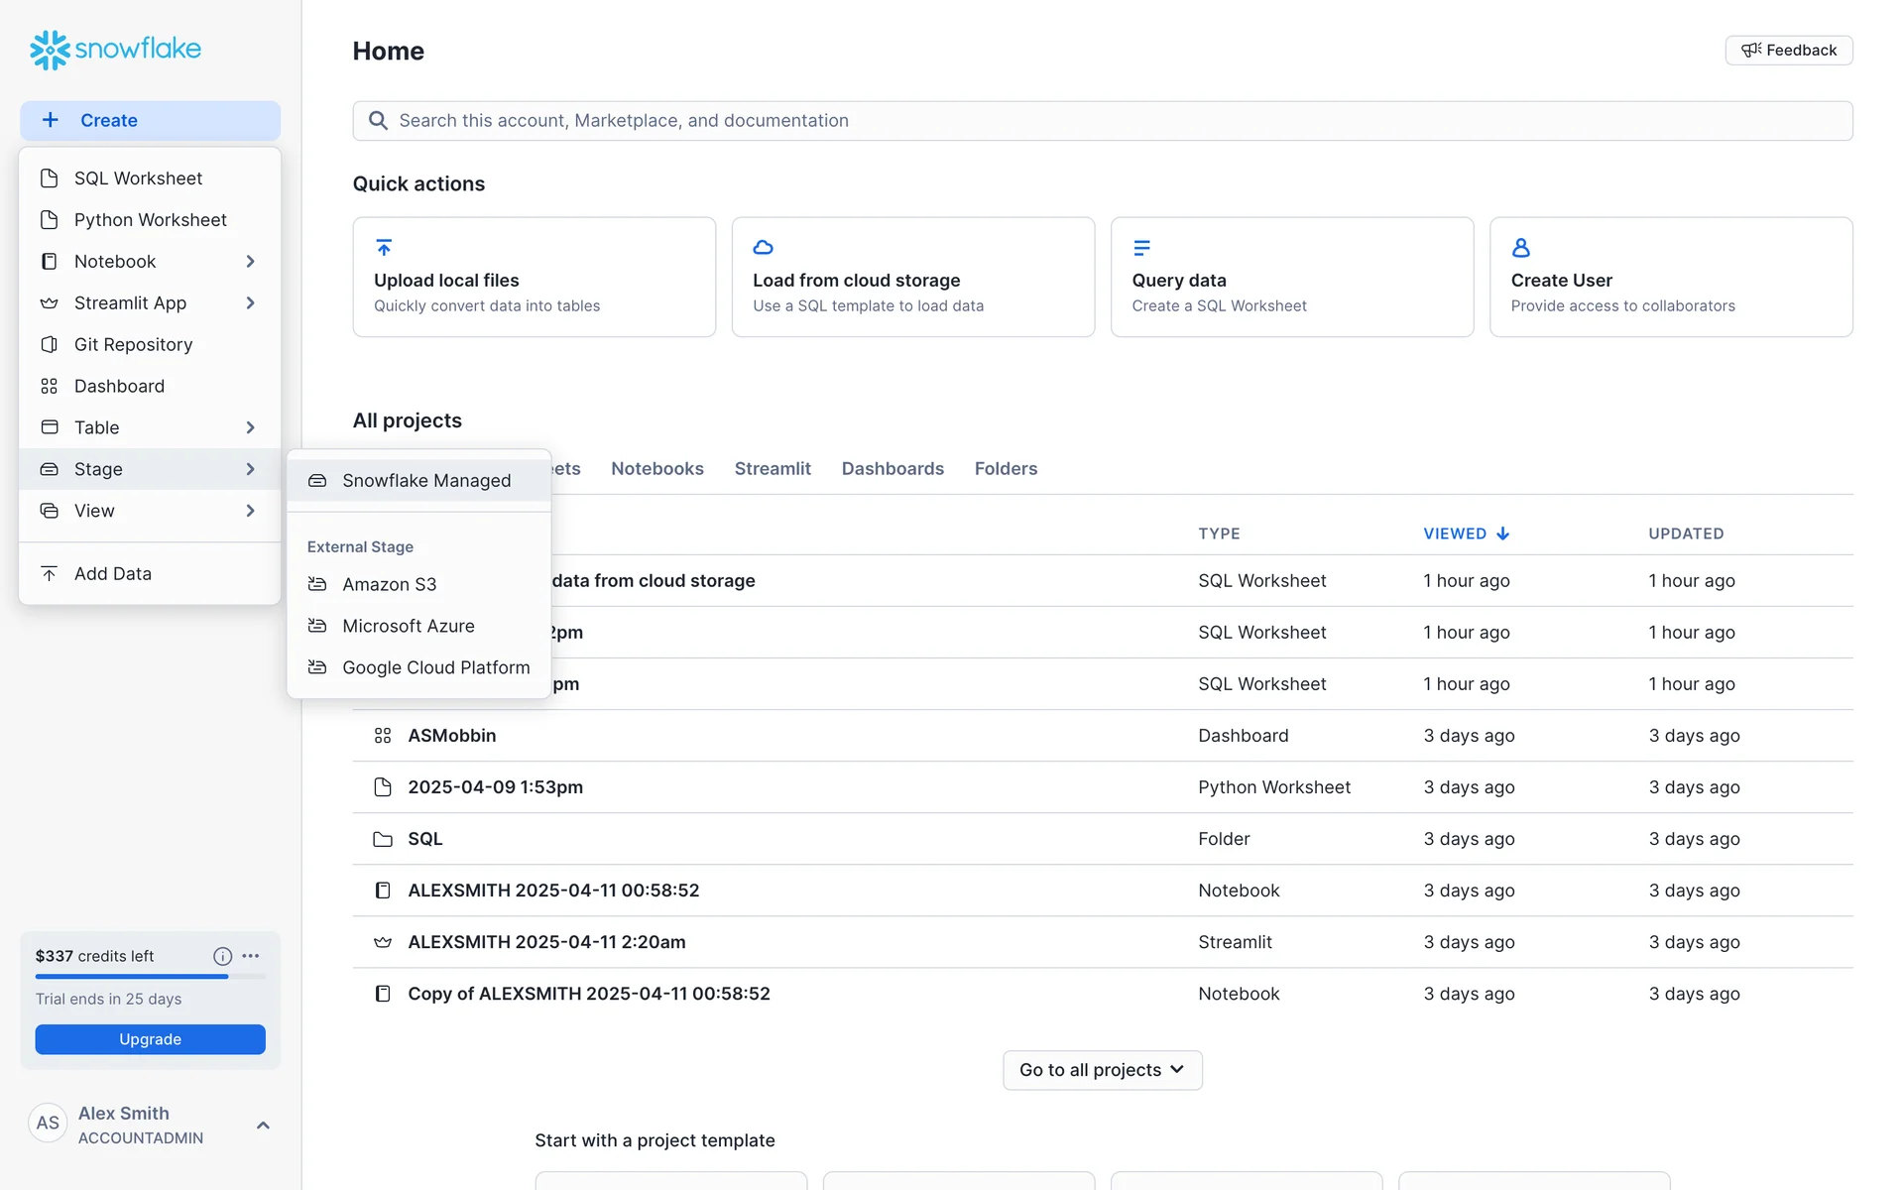Click the Load from cloud storage icon
1904x1190 pixels.
[763, 247]
